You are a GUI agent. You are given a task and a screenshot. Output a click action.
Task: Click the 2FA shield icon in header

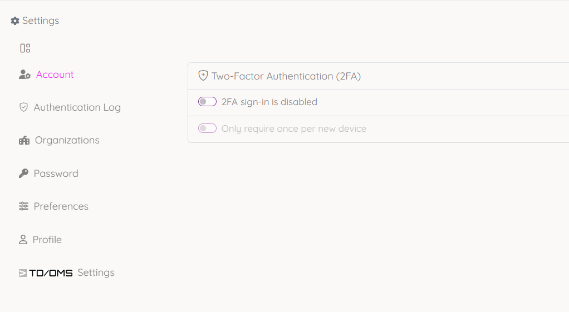[x=203, y=76]
